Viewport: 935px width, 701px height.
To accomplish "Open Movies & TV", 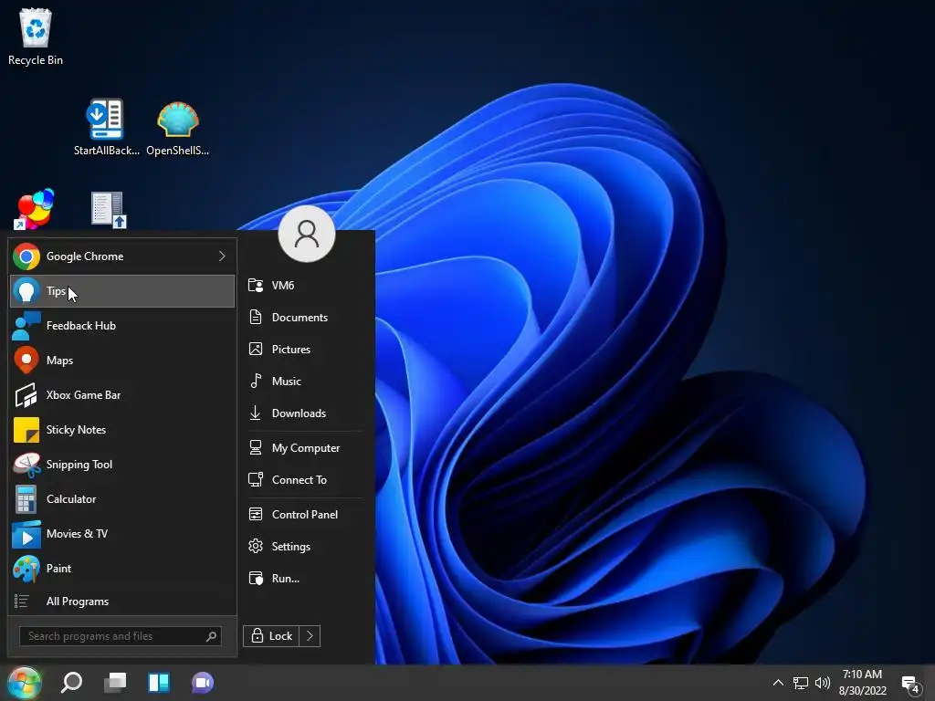I will tap(122, 533).
